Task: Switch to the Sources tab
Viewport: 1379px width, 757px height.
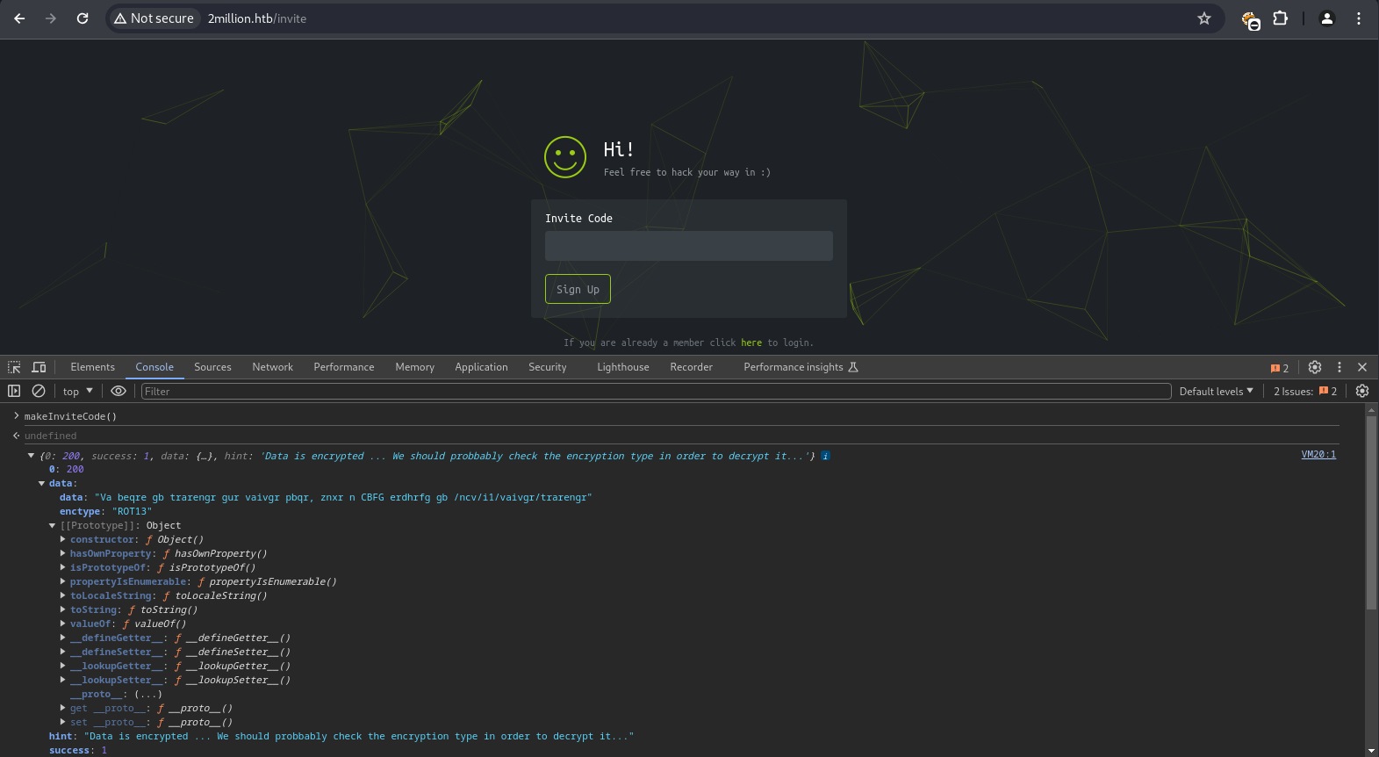Action: [212, 367]
